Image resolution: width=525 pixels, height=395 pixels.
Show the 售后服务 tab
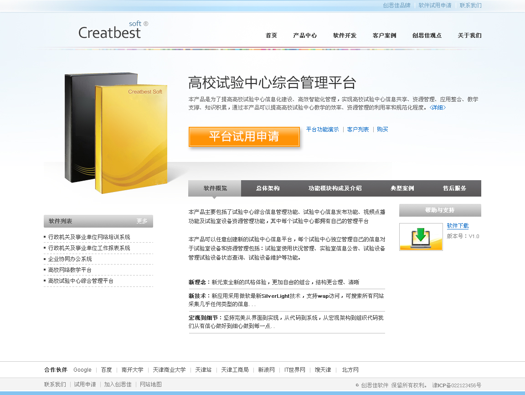click(454, 188)
